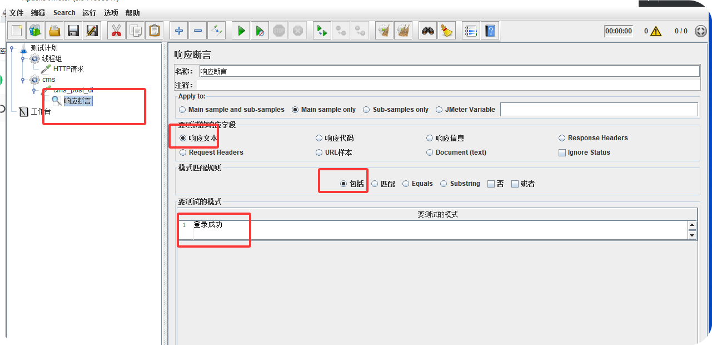The image size is (712, 345).
Task: Toggle the 或者 checkbox
Action: [x=515, y=184]
